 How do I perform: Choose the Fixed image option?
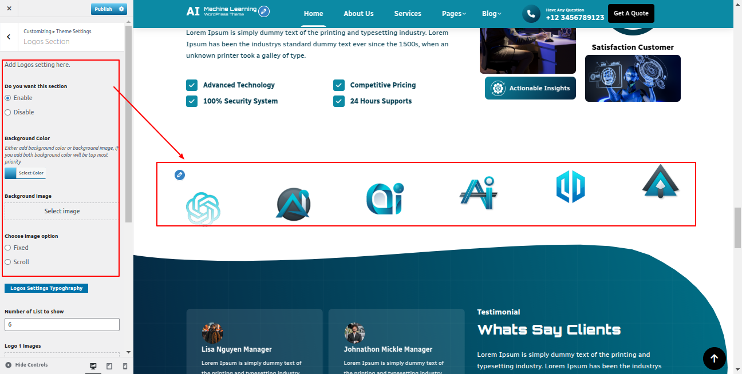click(8, 248)
